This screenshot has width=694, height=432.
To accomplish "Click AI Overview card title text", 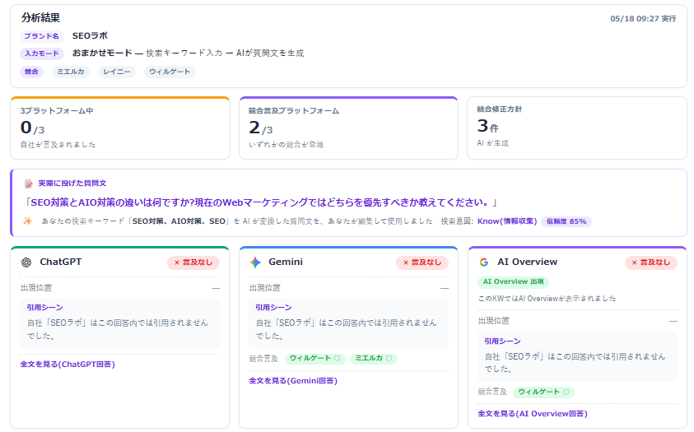I will [527, 262].
